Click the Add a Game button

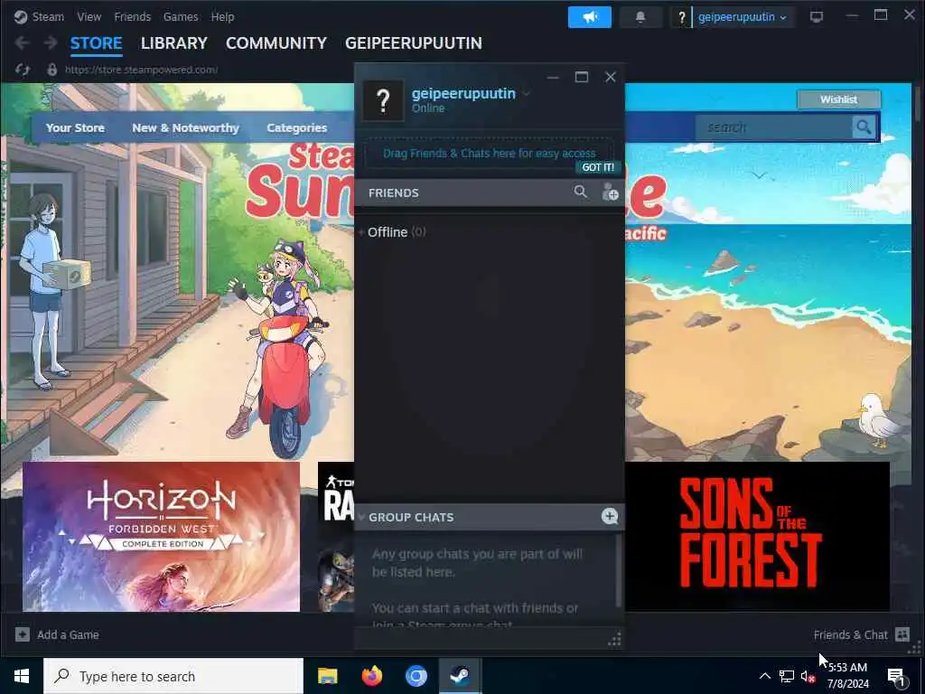click(57, 634)
